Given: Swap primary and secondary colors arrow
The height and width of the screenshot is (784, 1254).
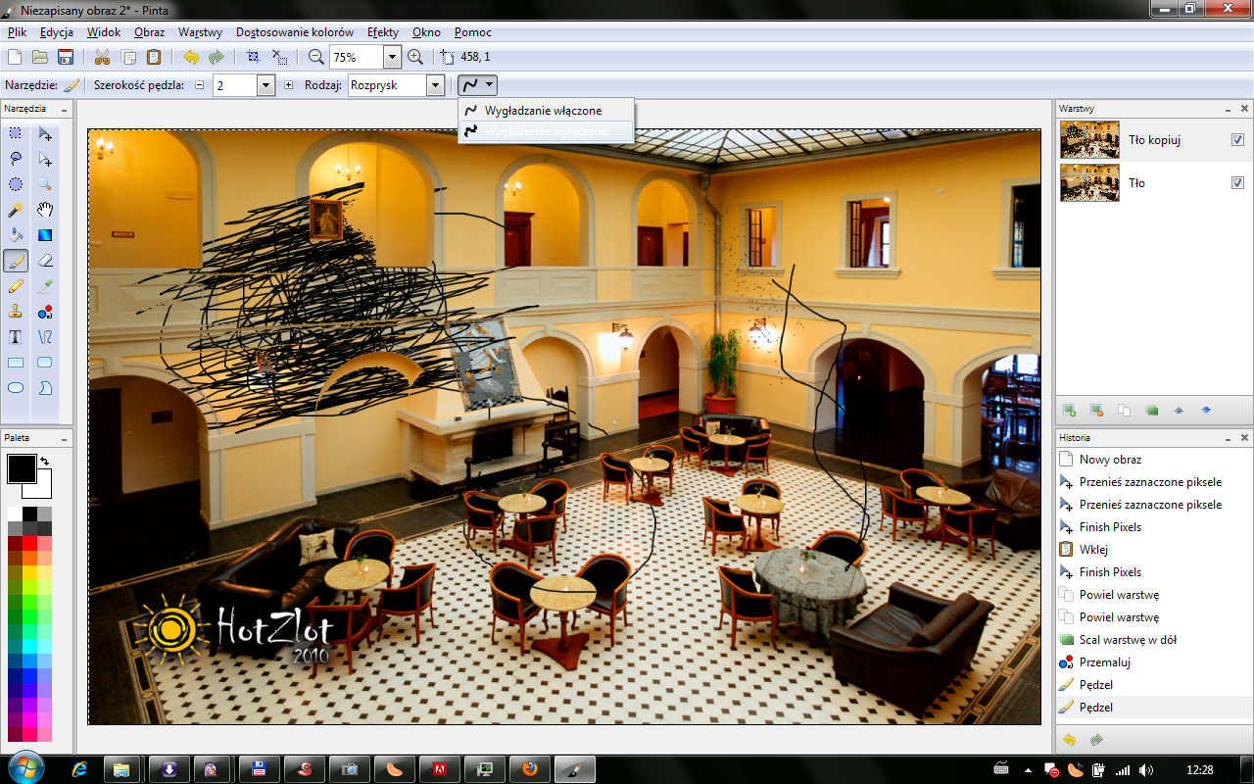Looking at the screenshot, I should 44,461.
